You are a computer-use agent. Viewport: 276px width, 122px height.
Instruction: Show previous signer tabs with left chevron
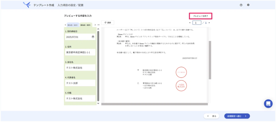point(65,25)
